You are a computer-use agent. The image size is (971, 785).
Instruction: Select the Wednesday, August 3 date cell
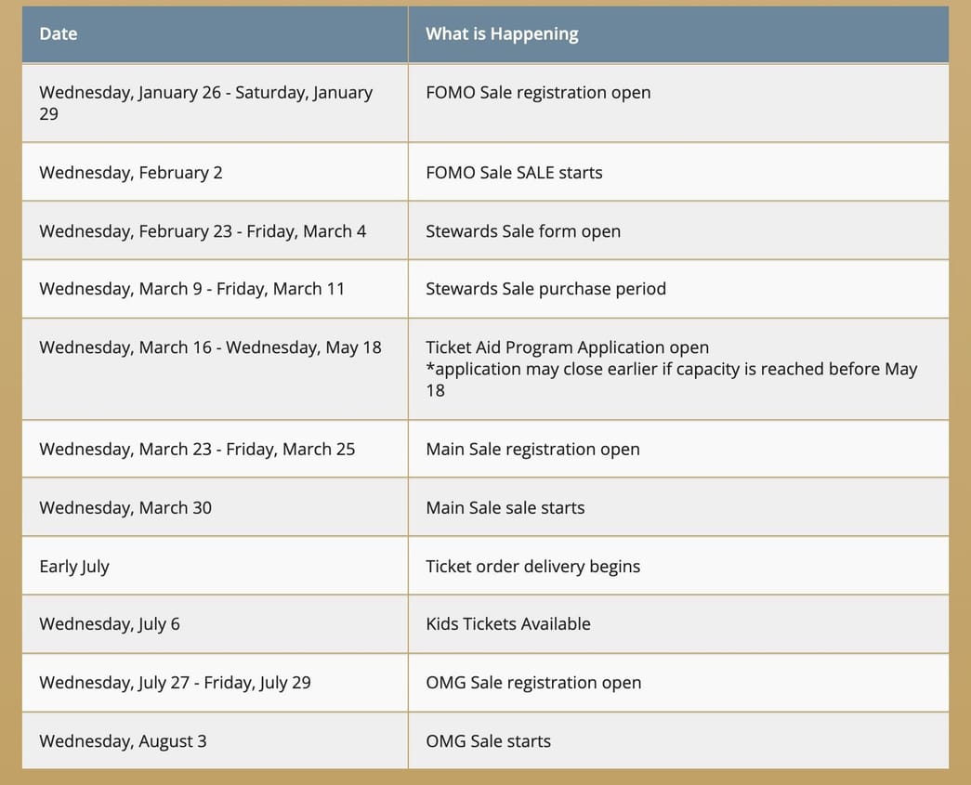pos(123,741)
